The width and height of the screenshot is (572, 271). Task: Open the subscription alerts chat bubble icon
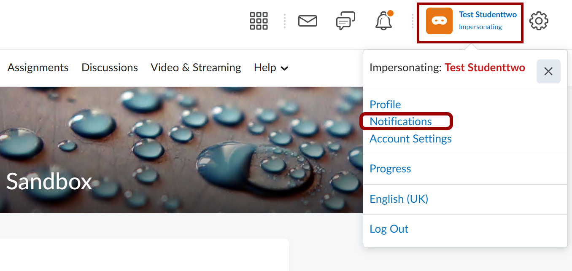345,21
